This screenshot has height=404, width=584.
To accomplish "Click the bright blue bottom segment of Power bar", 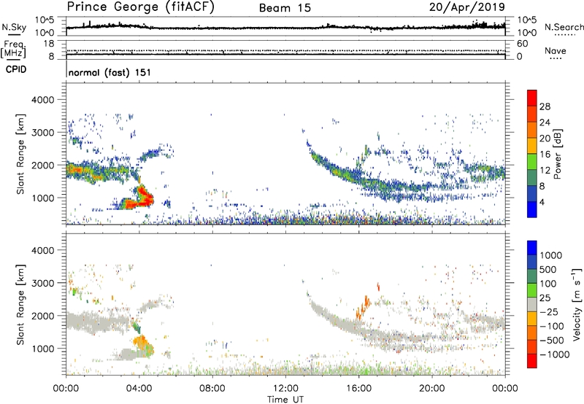I will (x=532, y=209).
